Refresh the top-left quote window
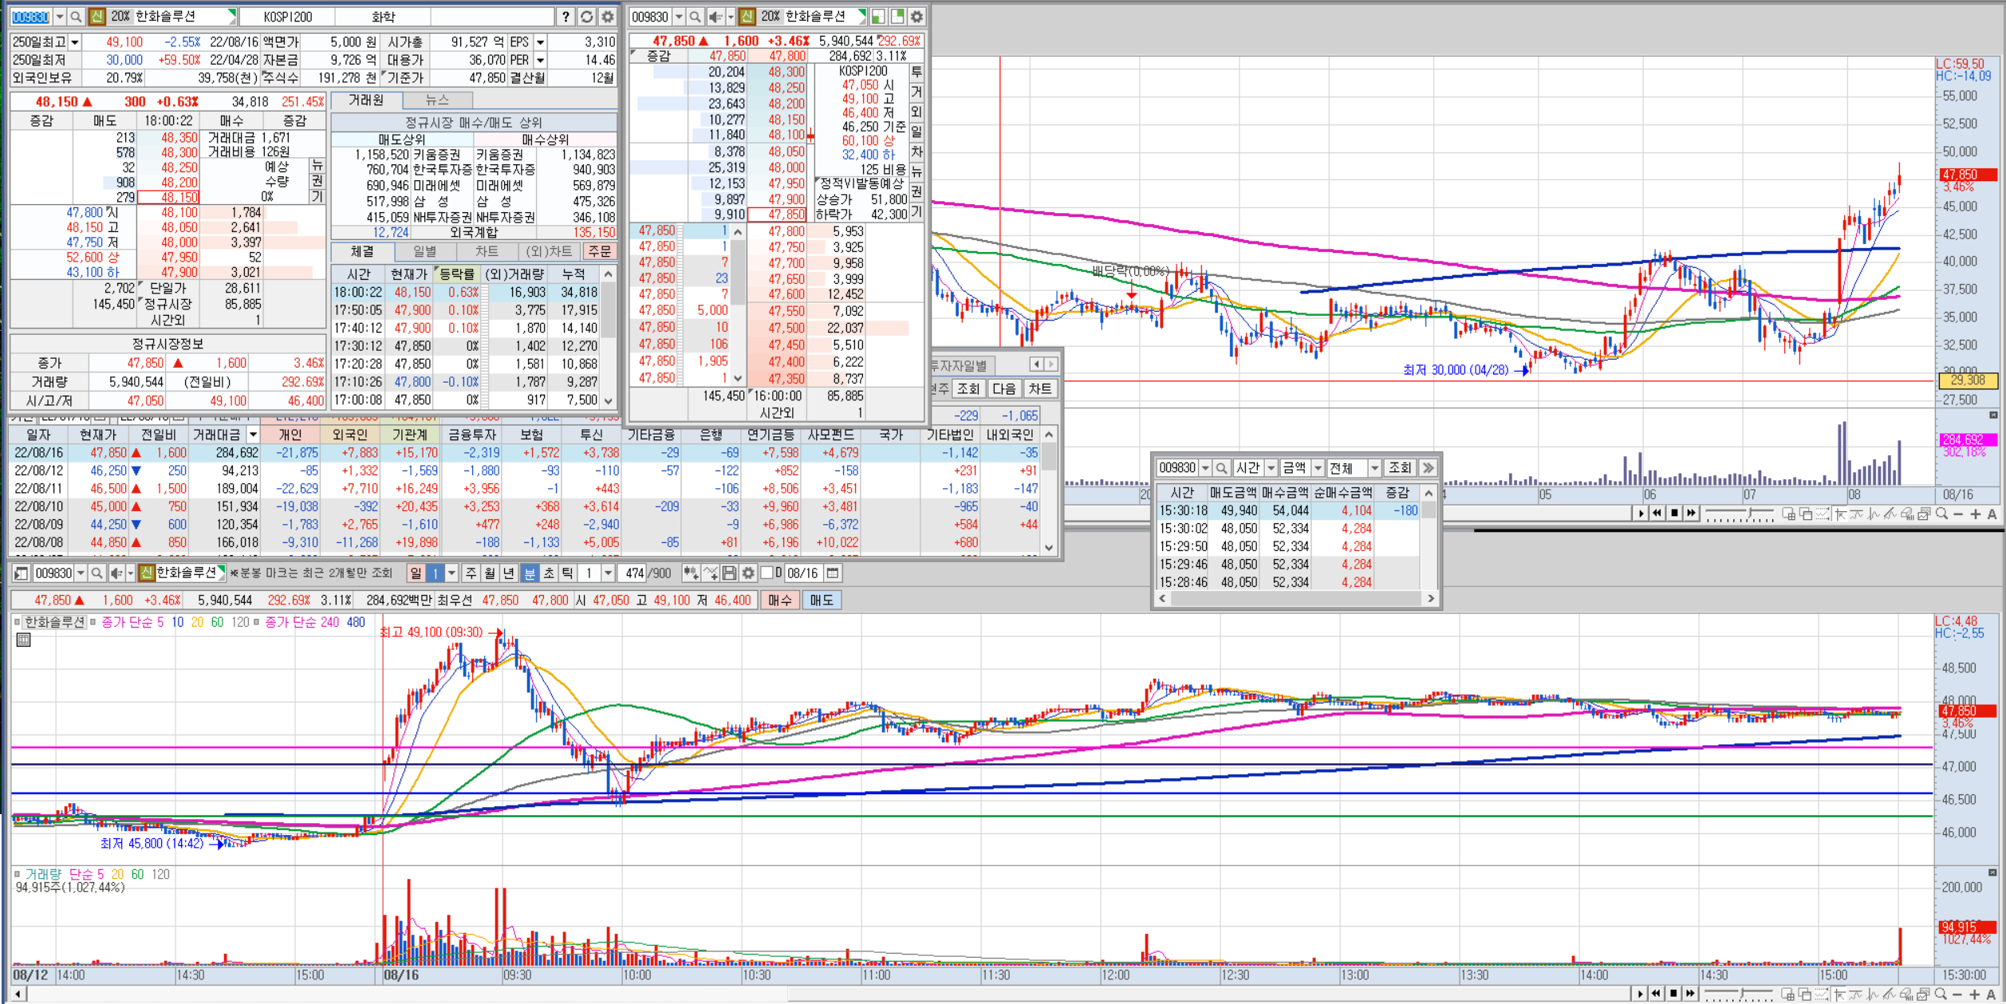Image resolution: width=2006 pixels, height=1004 pixels. click(587, 16)
